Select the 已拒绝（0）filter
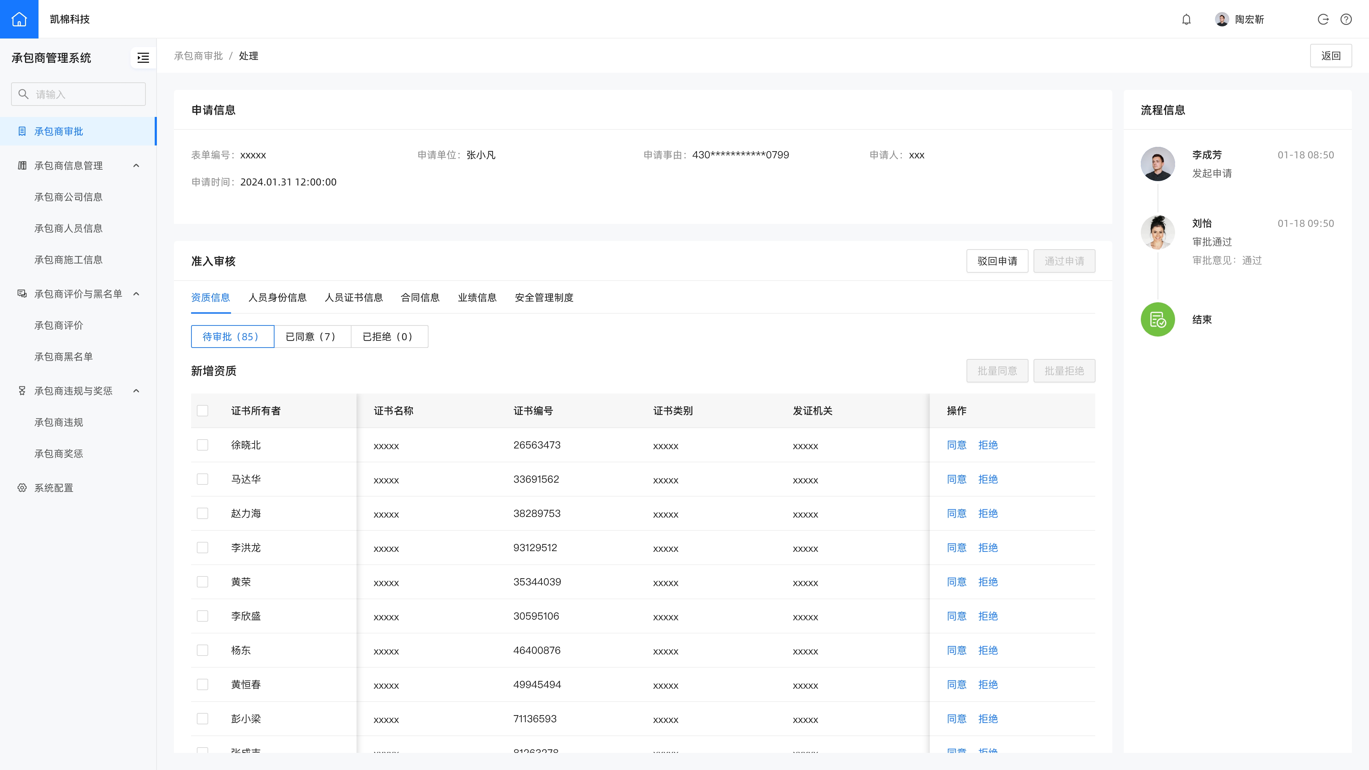The width and height of the screenshot is (1369, 770). (390, 337)
